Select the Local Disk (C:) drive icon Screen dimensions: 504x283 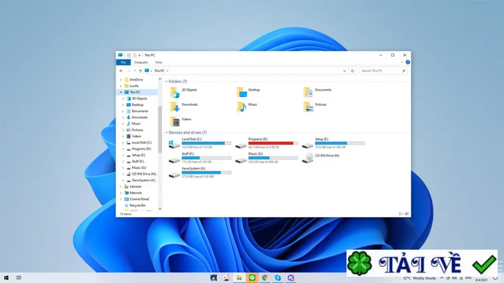coord(175,144)
